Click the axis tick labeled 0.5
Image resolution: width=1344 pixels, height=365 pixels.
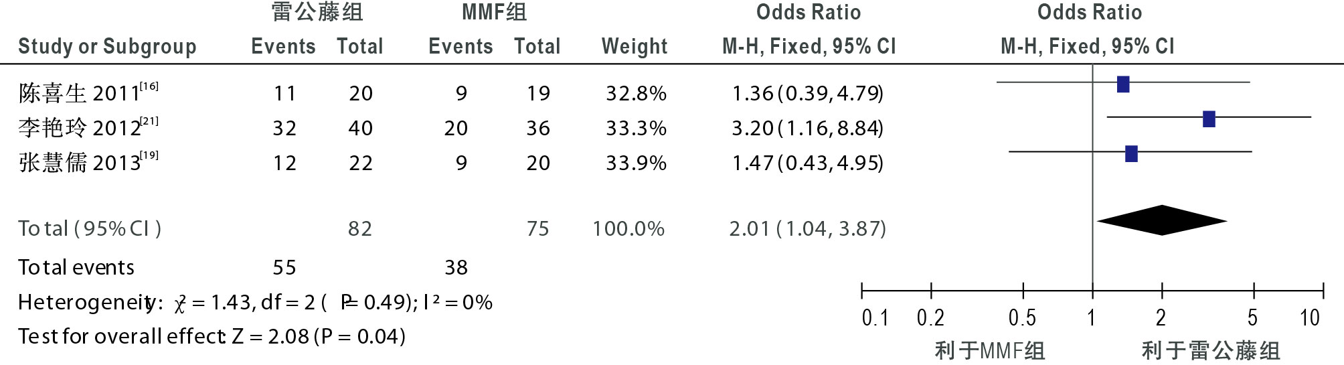click(x=1022, y=317)
